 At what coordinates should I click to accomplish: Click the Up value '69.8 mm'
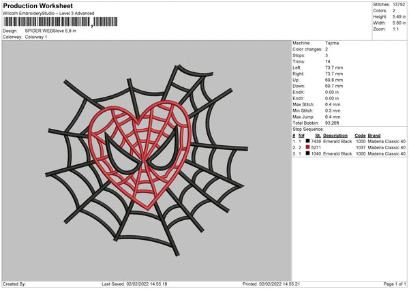pos(334,80)
